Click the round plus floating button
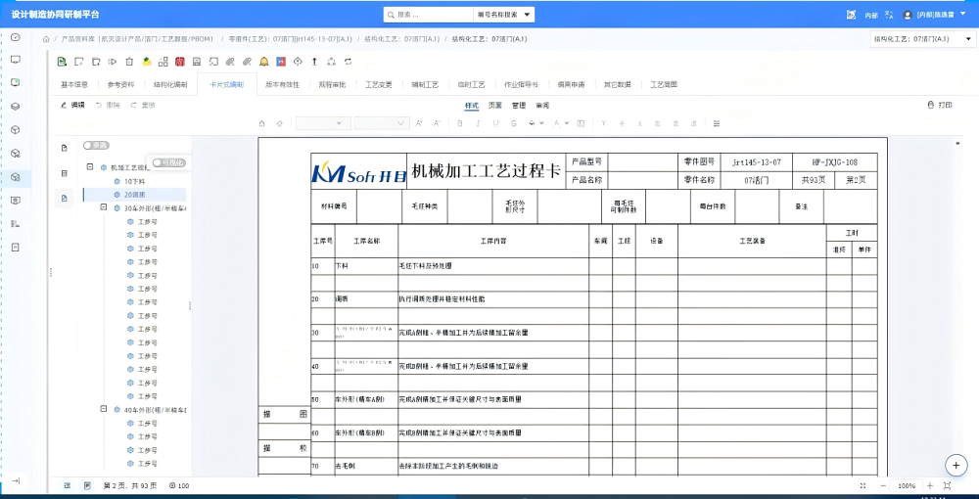Image resolution: width=979 pixels, height=499 pixels. tap(956, 465)
